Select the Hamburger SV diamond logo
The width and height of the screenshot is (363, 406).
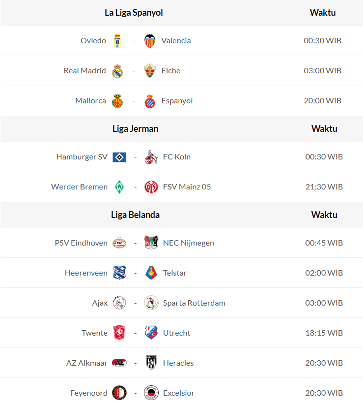tap(119, 157)
